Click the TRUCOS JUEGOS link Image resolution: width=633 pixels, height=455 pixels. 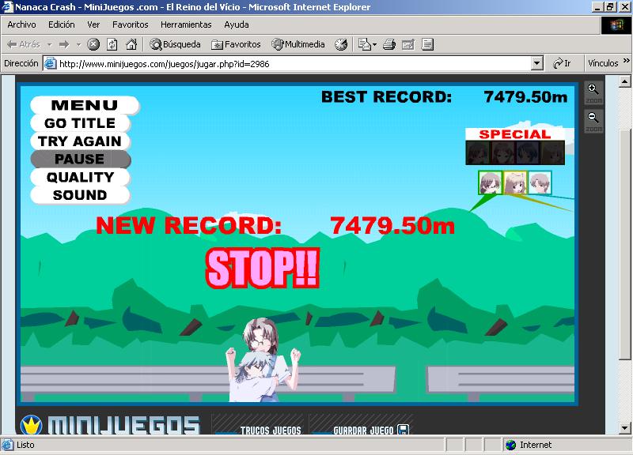pyautogui.click(x=271, y=431)
